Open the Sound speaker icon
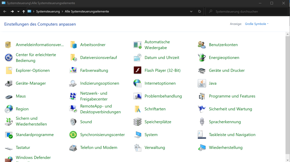 (73, 122)
